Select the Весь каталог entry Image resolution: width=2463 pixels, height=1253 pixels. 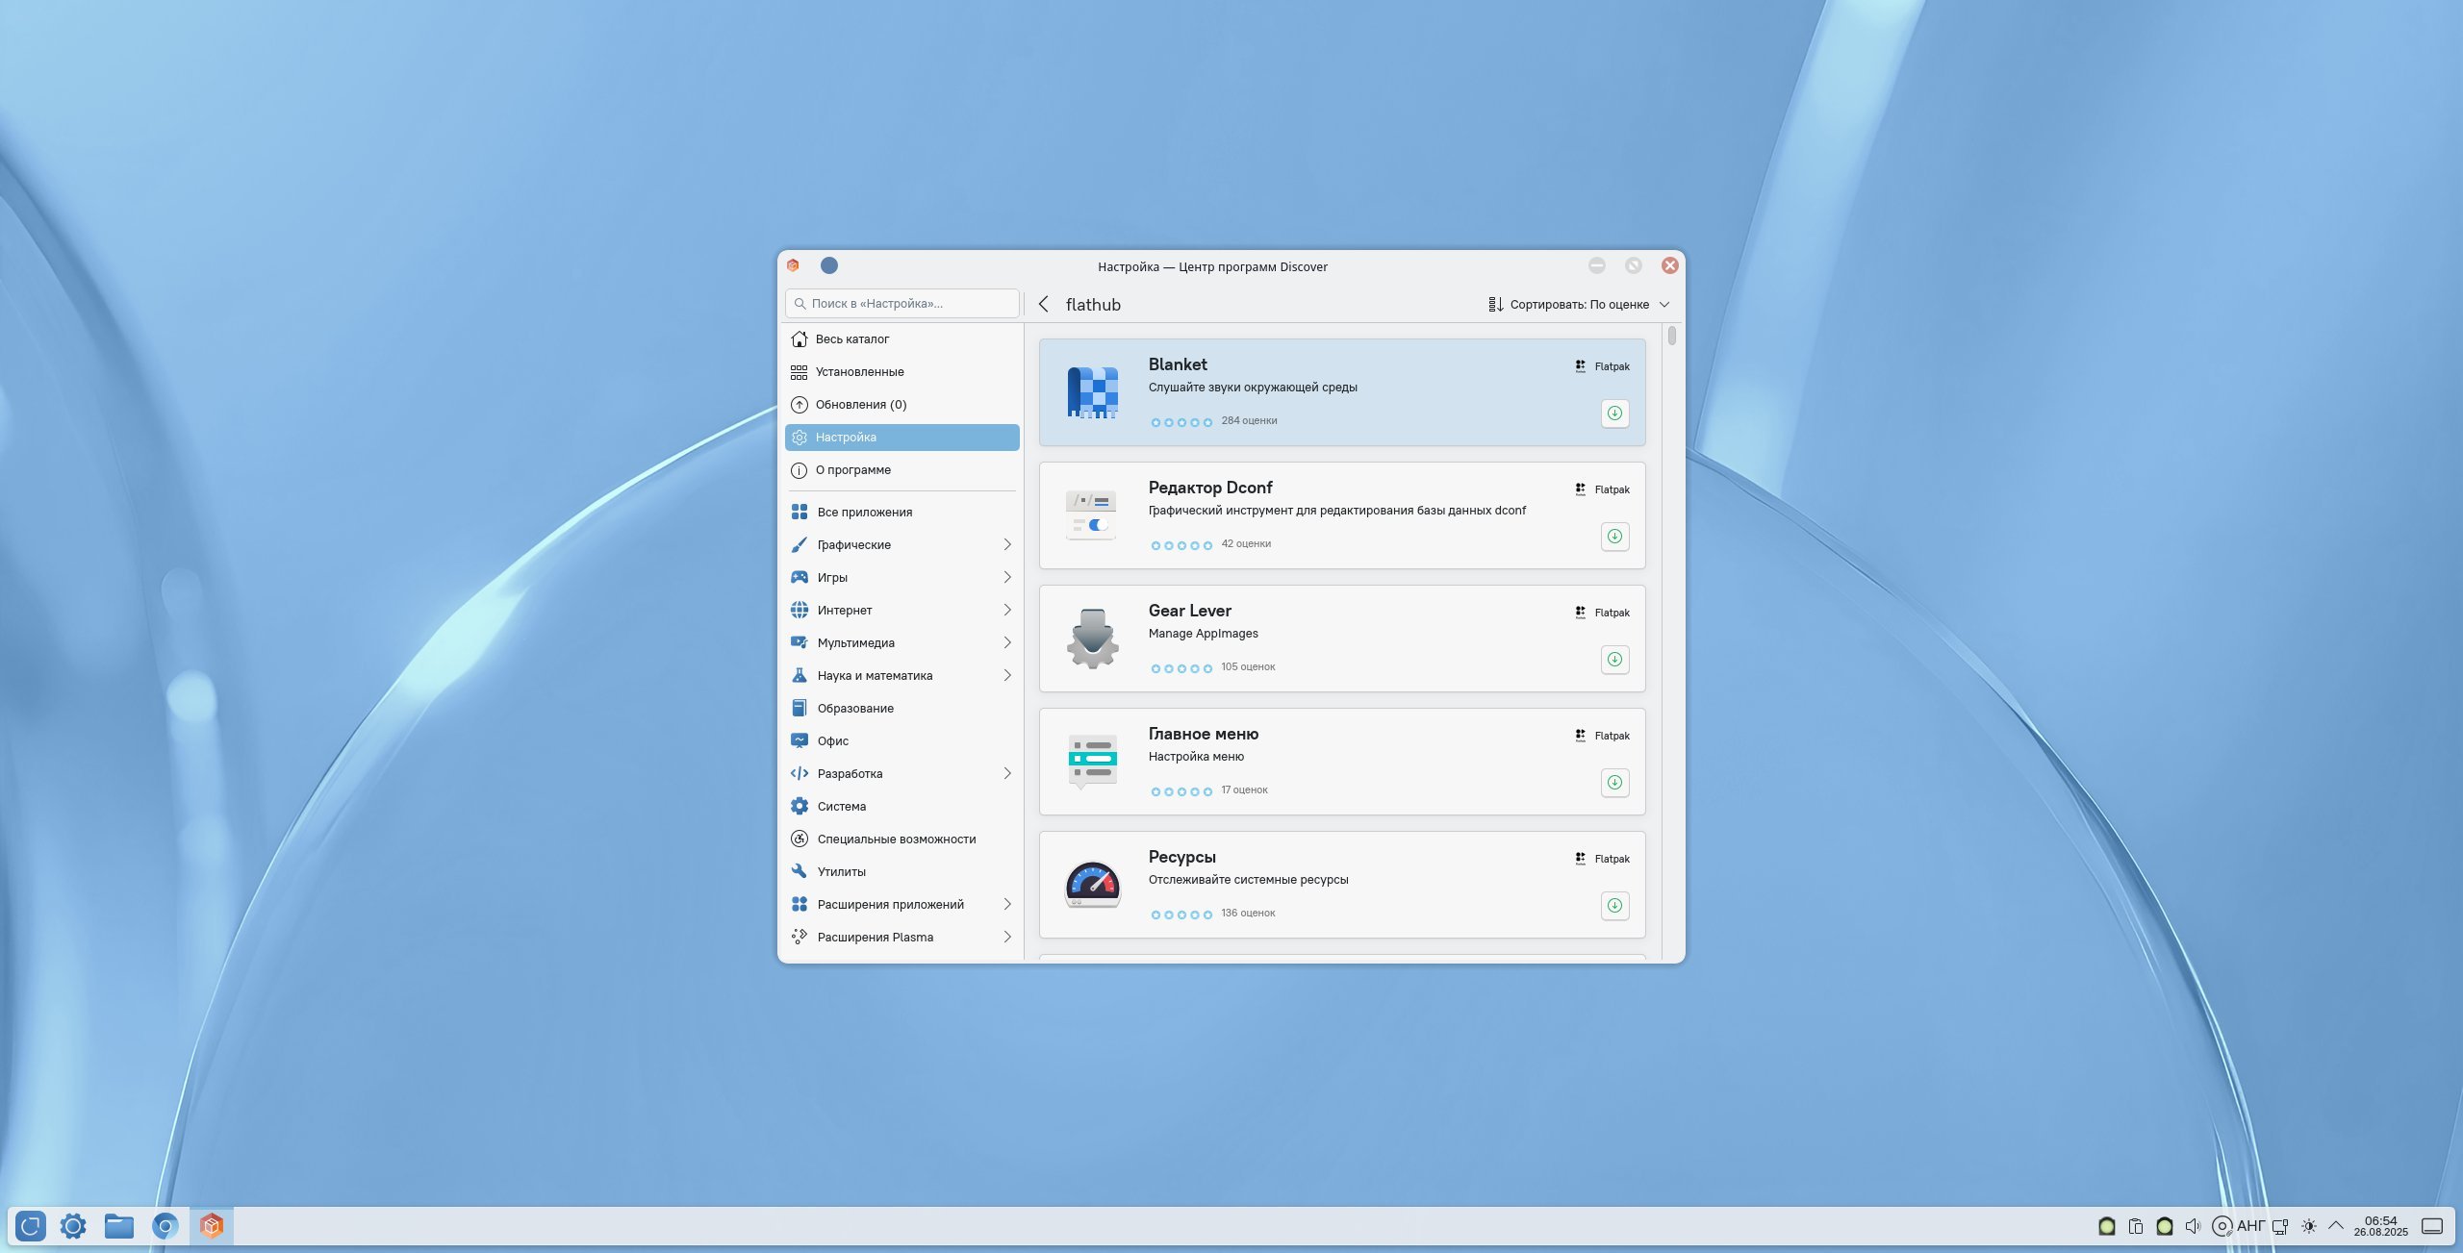tap(851, 339)
